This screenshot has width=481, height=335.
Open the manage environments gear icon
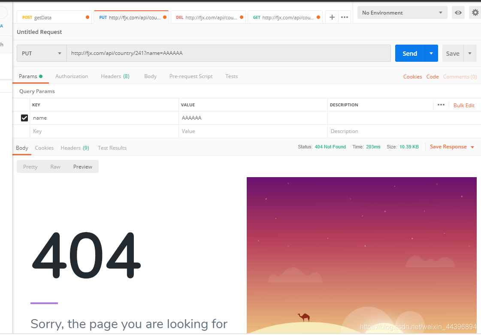[x=475, y=12]
